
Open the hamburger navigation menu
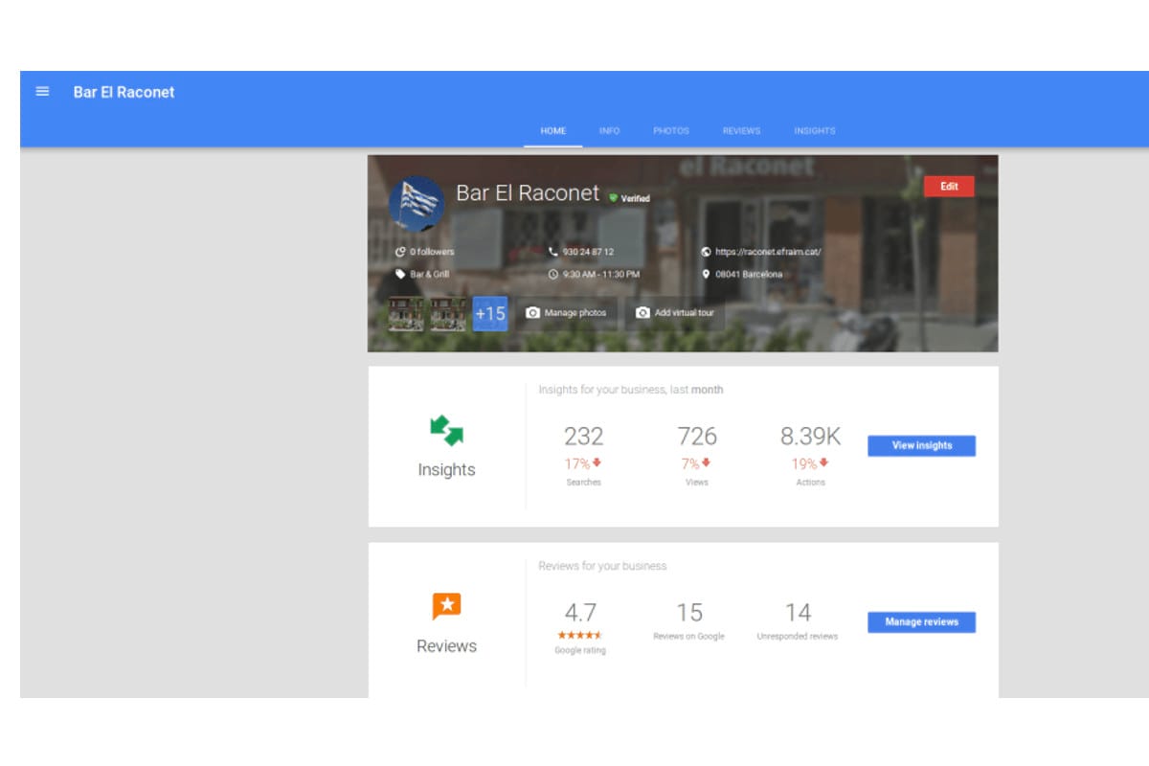pos(42,92)
